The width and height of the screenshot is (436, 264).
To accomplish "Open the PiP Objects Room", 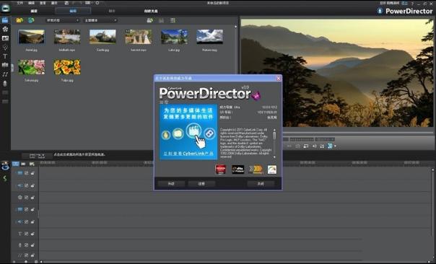I will [5, 38].
